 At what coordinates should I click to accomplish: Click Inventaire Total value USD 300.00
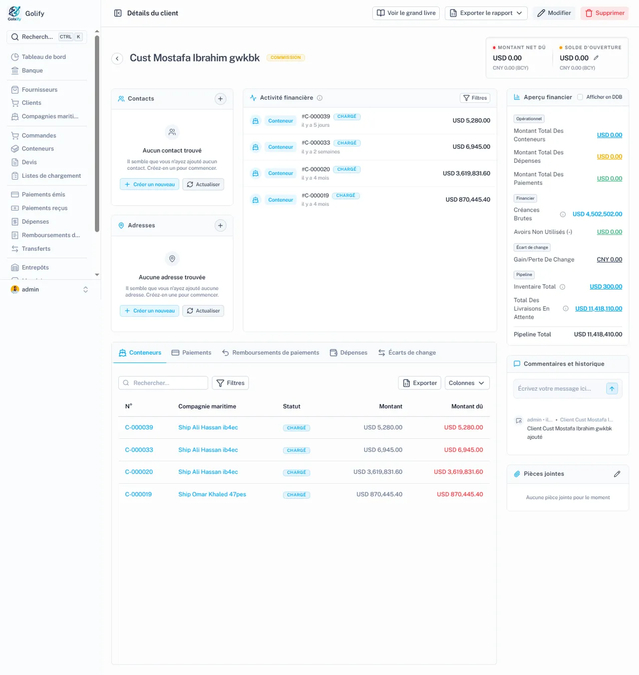tap(606, 287)
